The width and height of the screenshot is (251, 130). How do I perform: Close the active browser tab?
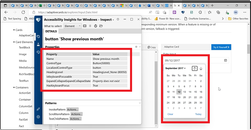(179, 6)
